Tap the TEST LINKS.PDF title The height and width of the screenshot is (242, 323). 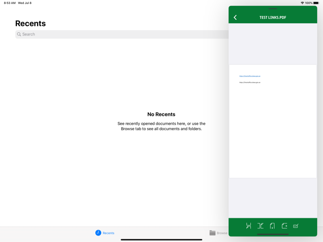[273, 17]
